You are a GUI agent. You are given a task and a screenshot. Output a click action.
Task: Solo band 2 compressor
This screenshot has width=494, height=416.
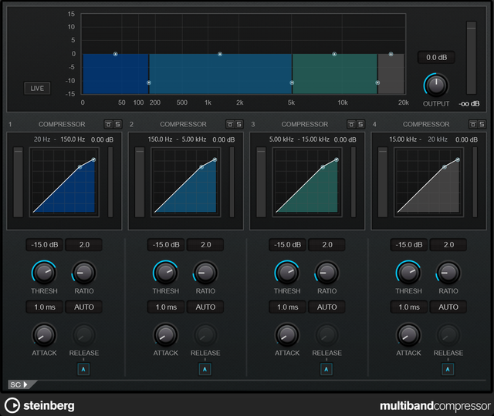point(239,124)
